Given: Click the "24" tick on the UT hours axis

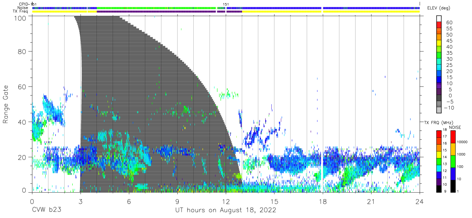Looking at the screenshot, I should pyautogui.click(x=419, y=201).
